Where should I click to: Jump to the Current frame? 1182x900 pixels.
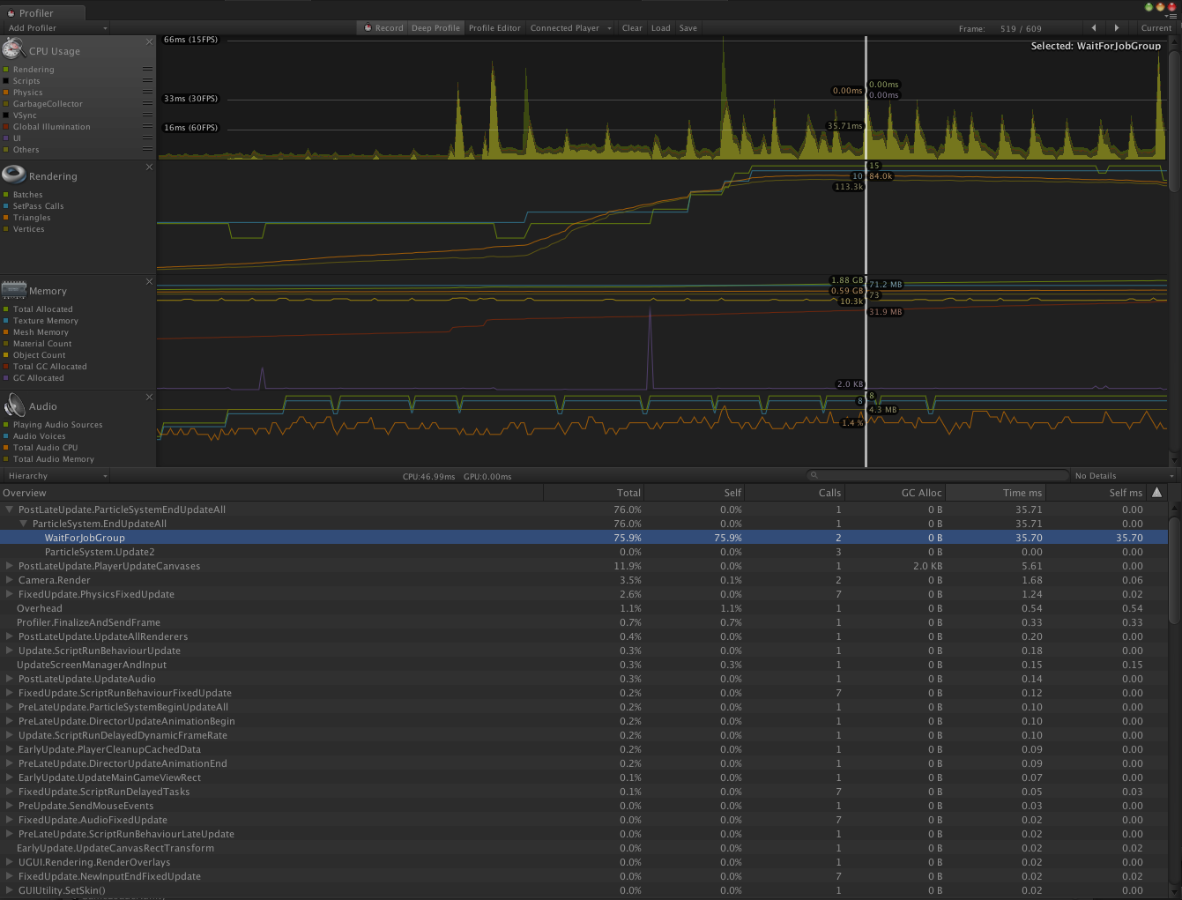click(1156, 28)
